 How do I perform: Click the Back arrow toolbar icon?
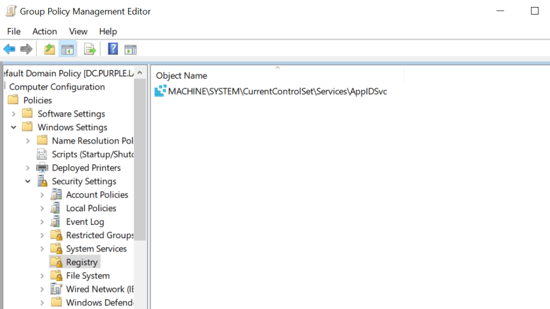tap(9, 49)
